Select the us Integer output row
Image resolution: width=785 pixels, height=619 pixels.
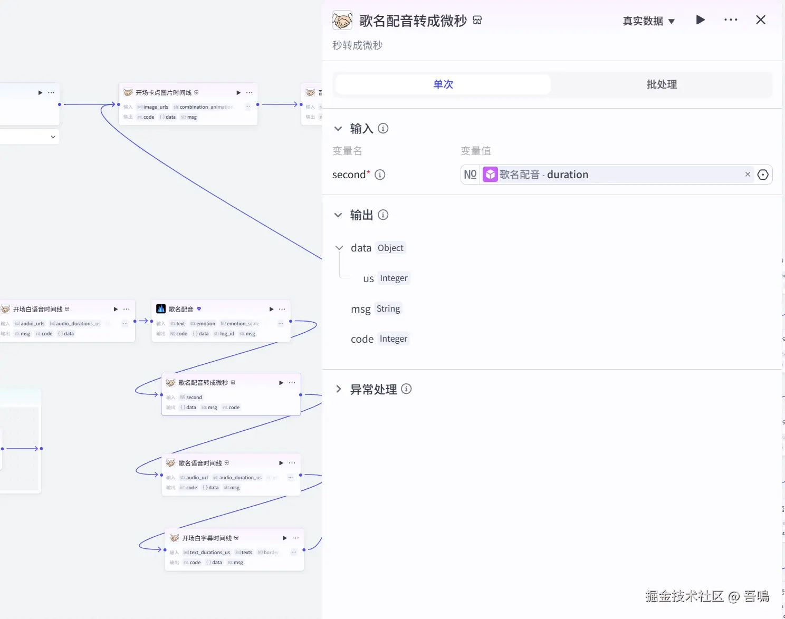click(386, 278)
